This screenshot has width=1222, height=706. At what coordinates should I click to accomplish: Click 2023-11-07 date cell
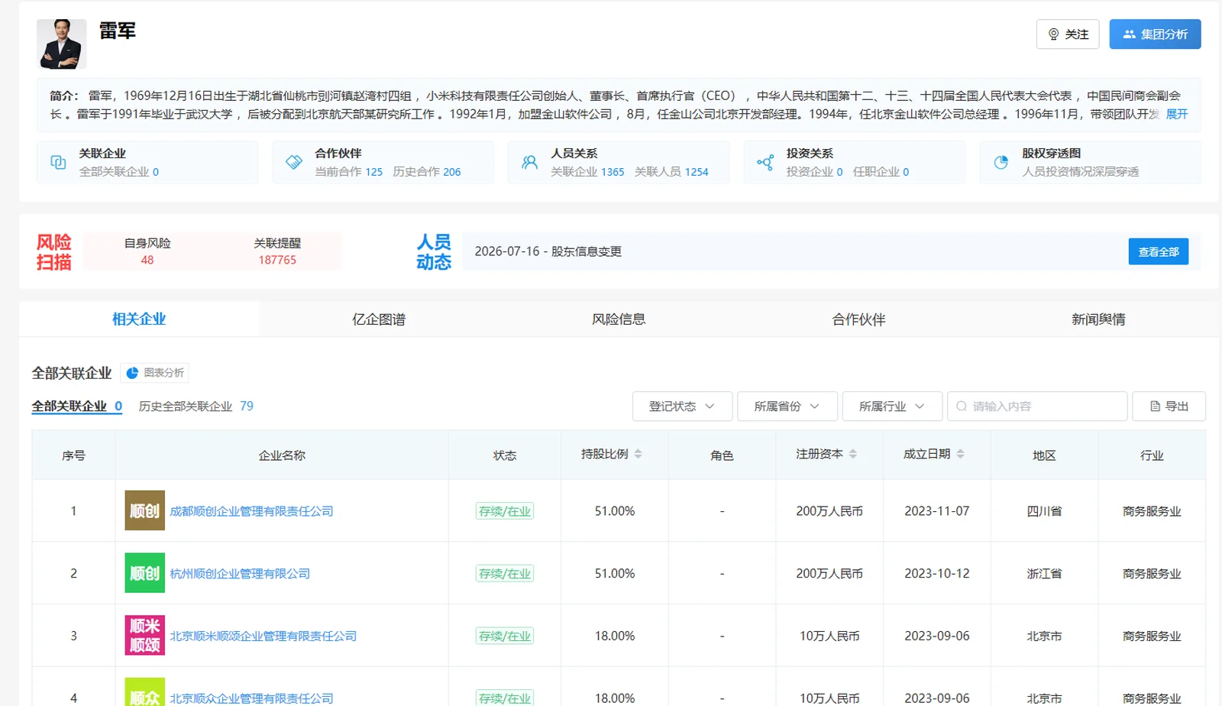pyautogui.click(x=936, y=511)
